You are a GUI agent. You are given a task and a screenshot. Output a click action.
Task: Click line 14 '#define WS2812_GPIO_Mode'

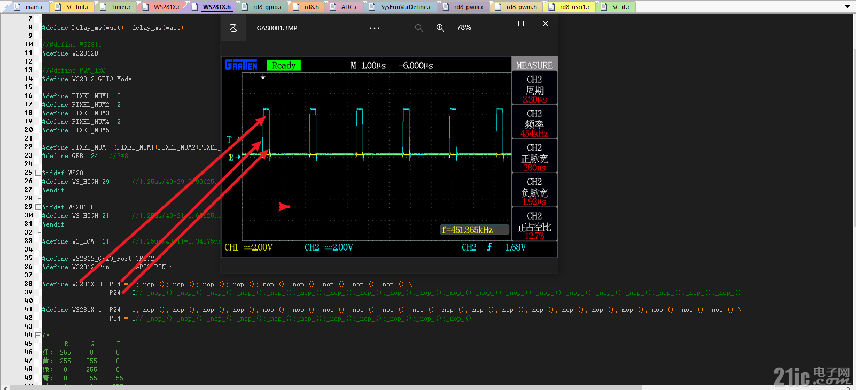tap(87, 79)
